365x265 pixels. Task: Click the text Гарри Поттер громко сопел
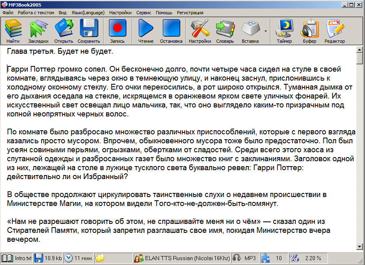point(57,69)
